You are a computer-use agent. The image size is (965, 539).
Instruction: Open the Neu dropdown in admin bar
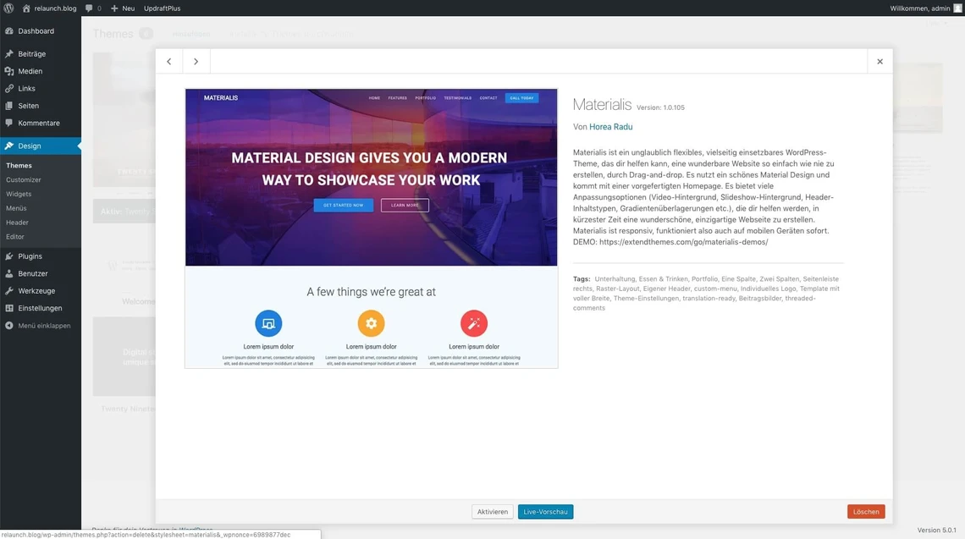(123, 8)
